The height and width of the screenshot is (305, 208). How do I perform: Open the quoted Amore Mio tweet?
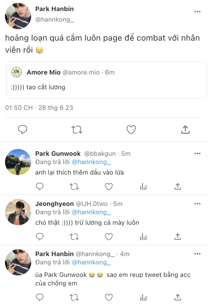106,80
